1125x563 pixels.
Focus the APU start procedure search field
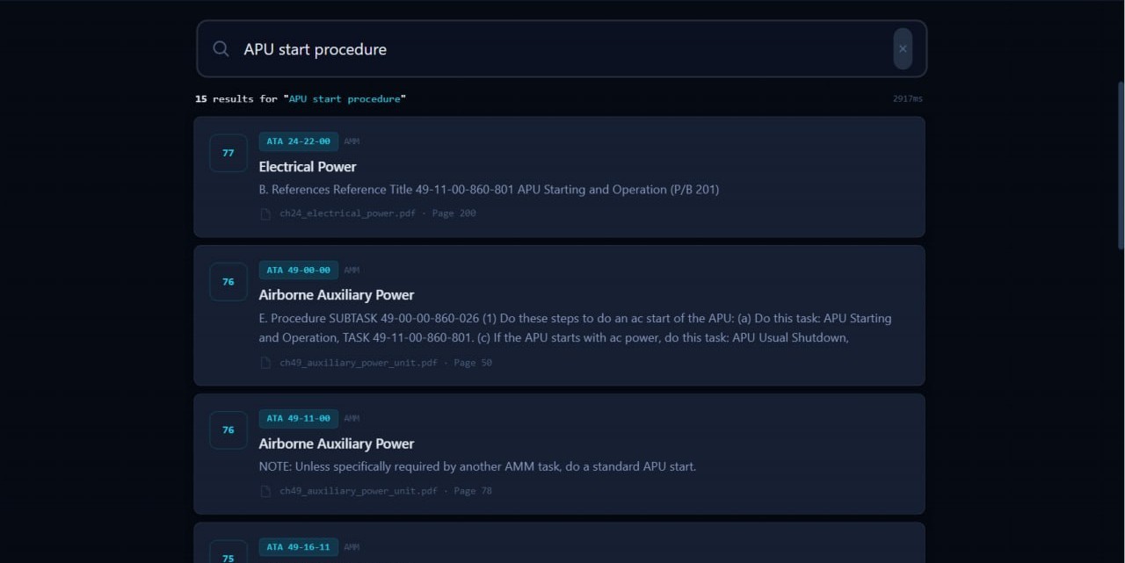click(x=562, y=49)
